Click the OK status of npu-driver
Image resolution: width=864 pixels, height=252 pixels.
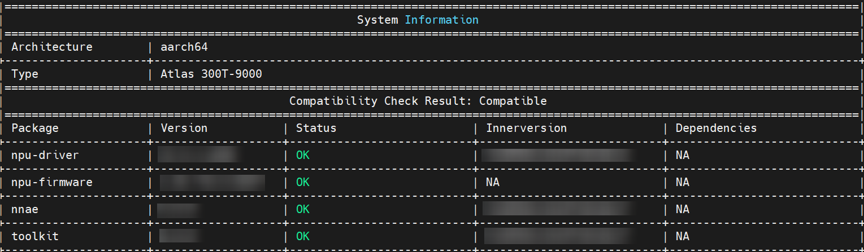click(303, 155)
